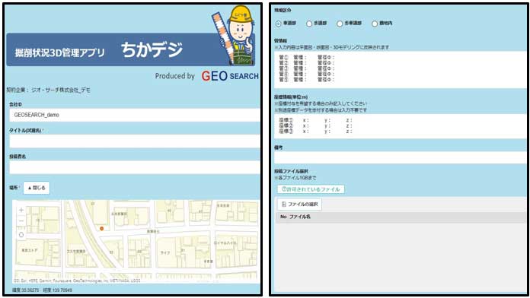Screen dimensions: 530x298
Task: Click the ちかデジ title banner
Action: click(x=130, y=49)
